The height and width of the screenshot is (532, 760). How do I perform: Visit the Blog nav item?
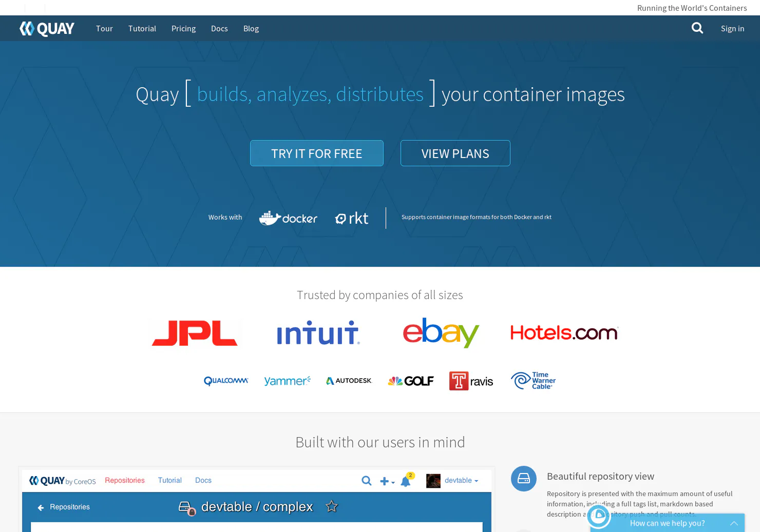coord(251,29)
